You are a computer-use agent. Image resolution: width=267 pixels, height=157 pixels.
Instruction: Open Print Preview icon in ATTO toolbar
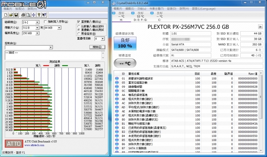[x=29, y=15]
